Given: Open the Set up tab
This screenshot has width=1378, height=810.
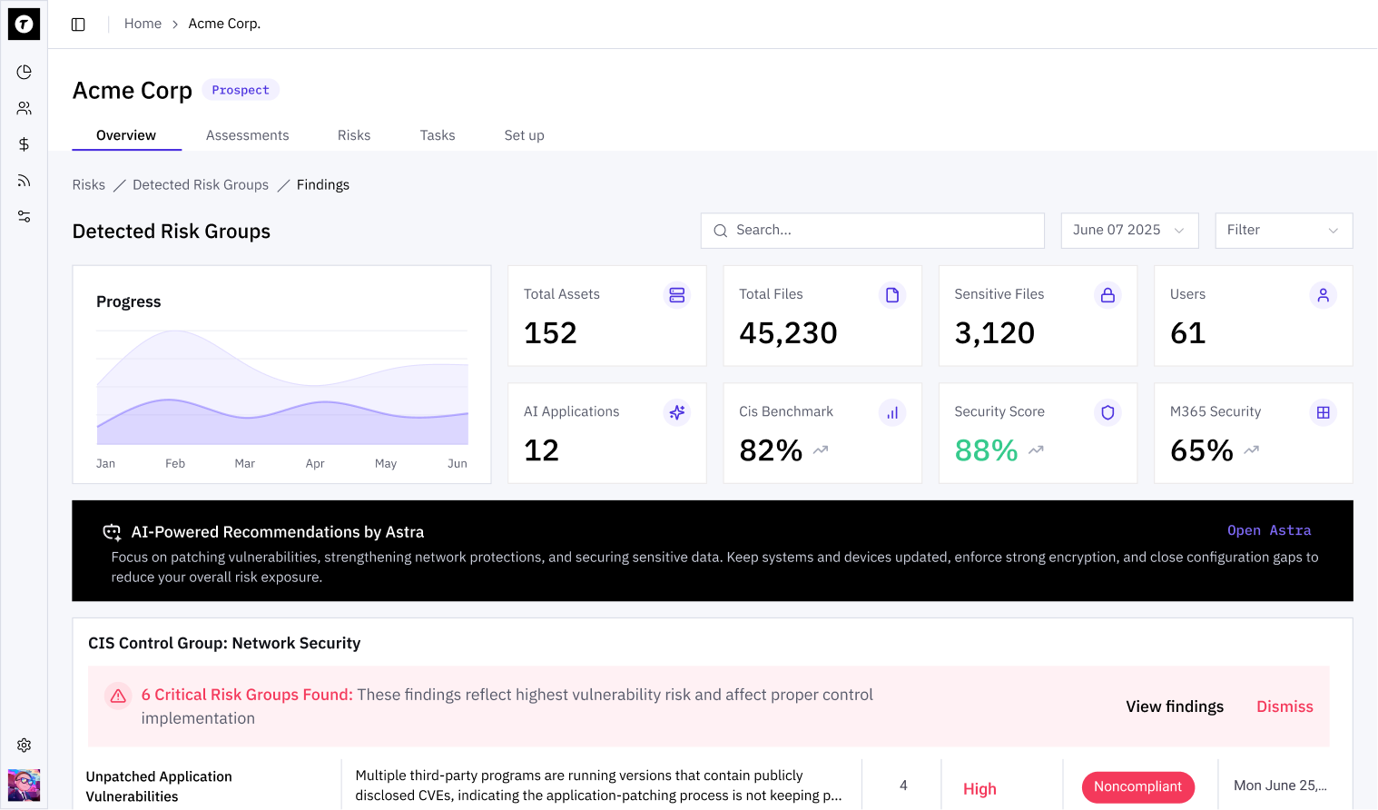Looking at the screenshot, I should (524, 135).
